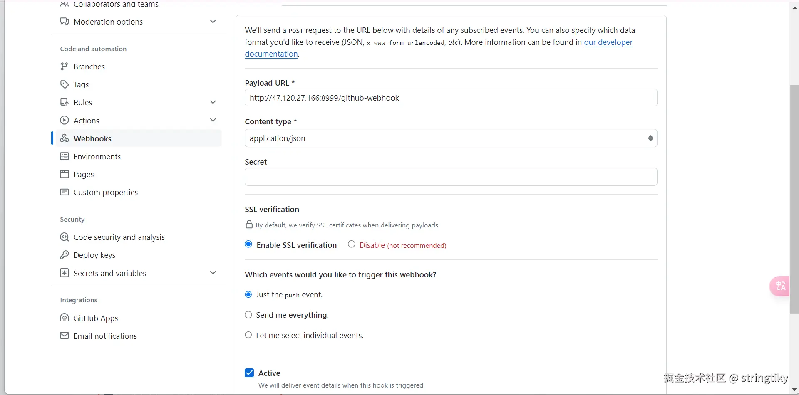799x395 pixels.
Task: Click the Environments icon in sidebar
Action: (64, 156)
